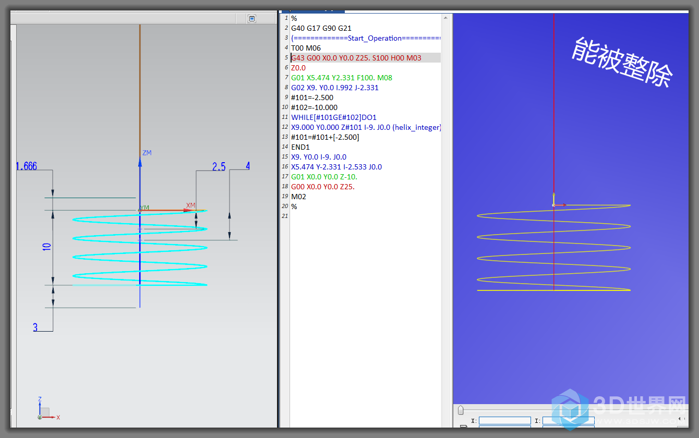Click the 1.666 dimension label
The height and width of the screenshot is (438, 699).
click(x=26, y=166)
